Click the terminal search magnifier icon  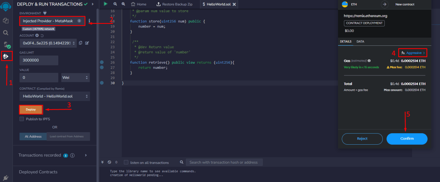181,162
